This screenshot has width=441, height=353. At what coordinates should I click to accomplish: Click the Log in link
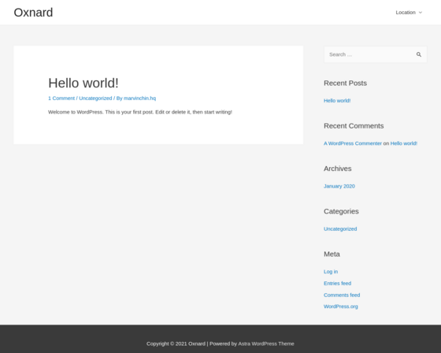point(331,272)
